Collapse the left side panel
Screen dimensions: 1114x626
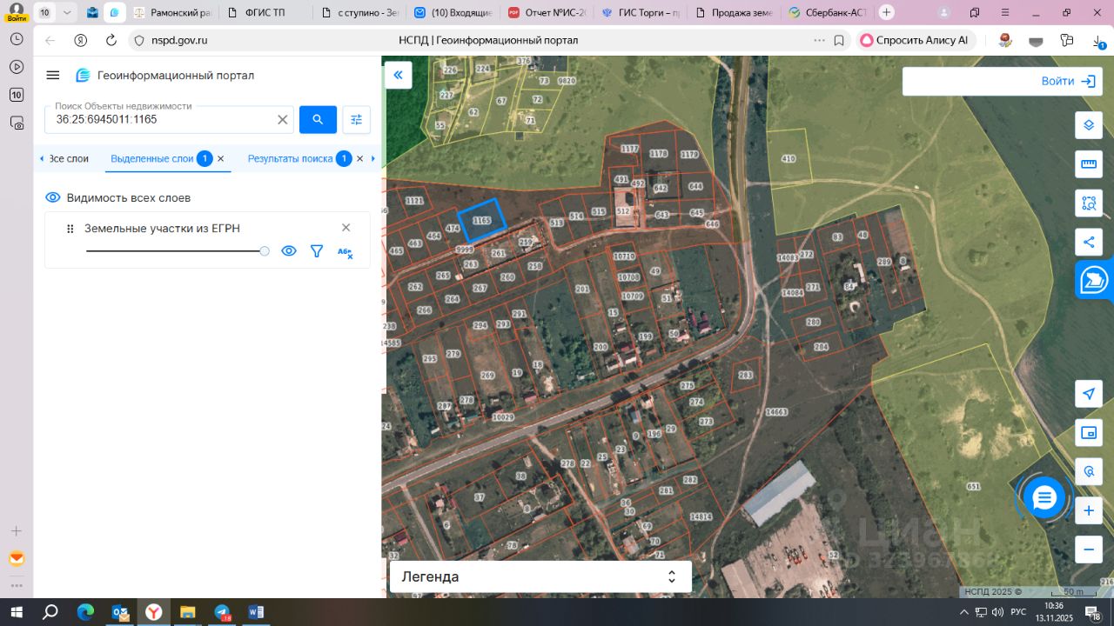(x=398, y=76)
